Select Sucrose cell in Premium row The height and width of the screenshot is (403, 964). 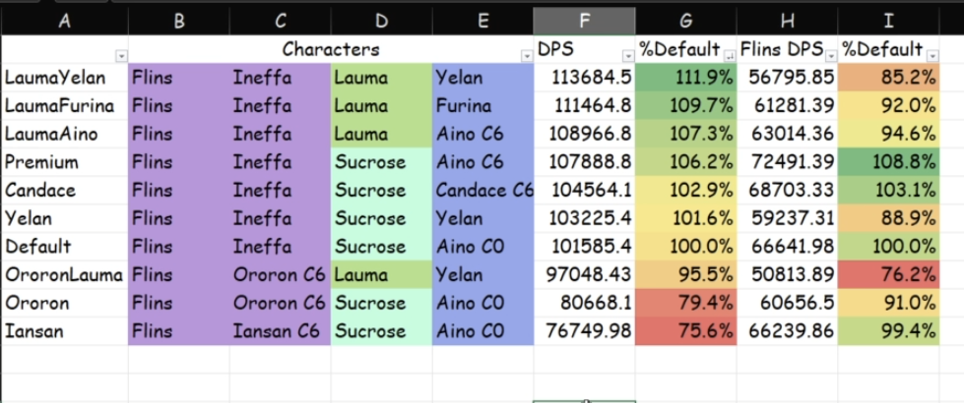pos(382,162)
